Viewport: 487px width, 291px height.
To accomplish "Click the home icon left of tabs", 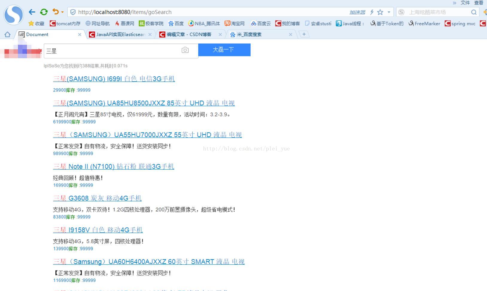I will [x=7, y=34].
